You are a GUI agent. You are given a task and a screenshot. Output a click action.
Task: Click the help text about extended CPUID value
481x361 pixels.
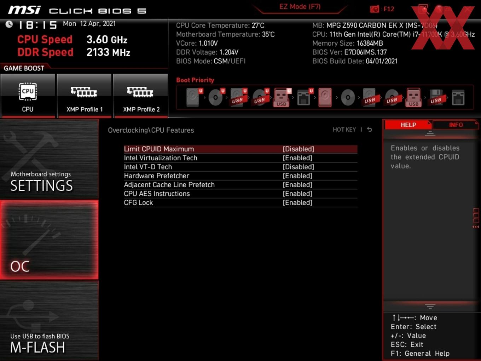(425, 157)
